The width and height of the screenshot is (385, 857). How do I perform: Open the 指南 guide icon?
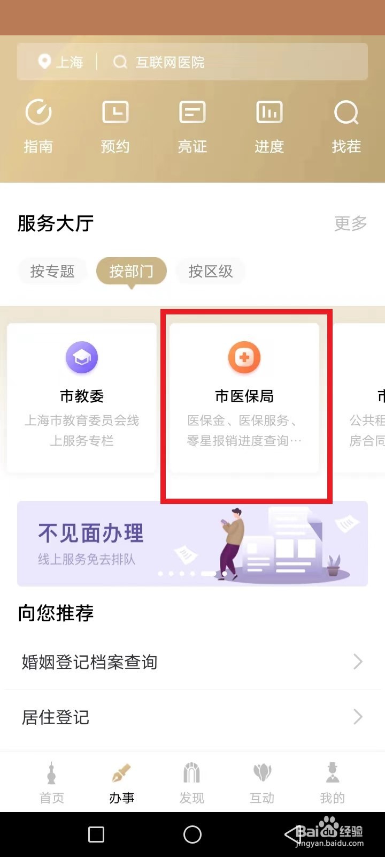tap(38, 112)
